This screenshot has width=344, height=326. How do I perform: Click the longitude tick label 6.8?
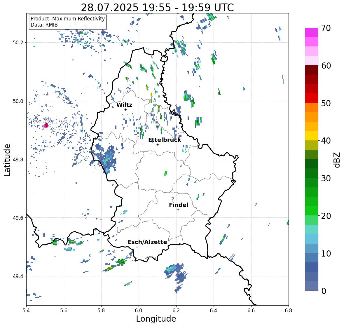click(x=288, y=310)
